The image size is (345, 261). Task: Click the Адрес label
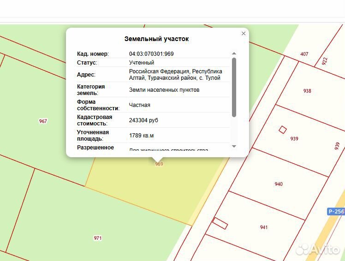(x=86, y=75)
